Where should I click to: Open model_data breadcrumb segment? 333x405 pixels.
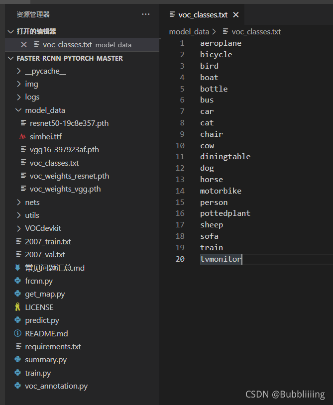click(x=189, y=32)
